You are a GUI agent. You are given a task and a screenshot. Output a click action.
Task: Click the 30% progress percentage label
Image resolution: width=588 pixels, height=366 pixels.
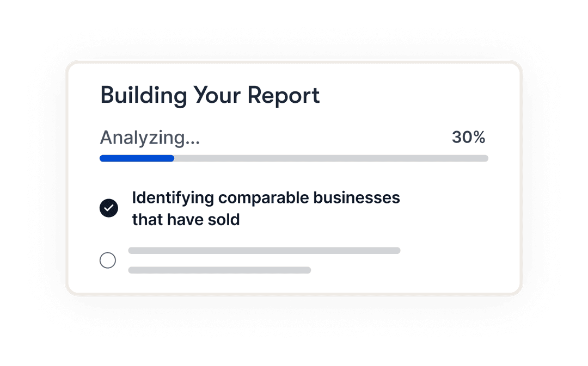click(x=468, y=137)
